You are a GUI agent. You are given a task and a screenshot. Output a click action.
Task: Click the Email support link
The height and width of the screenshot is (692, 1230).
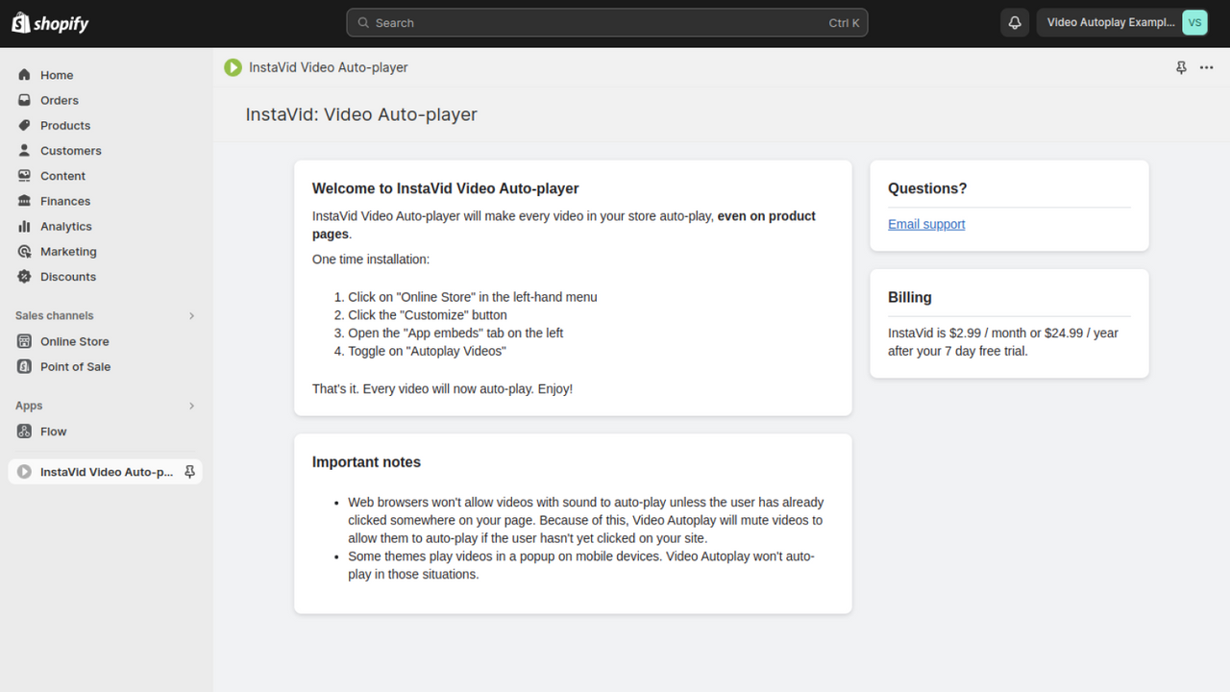click(x=925, y=224)
